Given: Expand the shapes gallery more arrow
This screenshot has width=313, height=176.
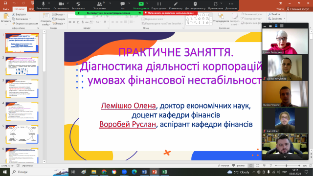Looking at the screenshot, I should pyautogui.click(x=211, y=23).
